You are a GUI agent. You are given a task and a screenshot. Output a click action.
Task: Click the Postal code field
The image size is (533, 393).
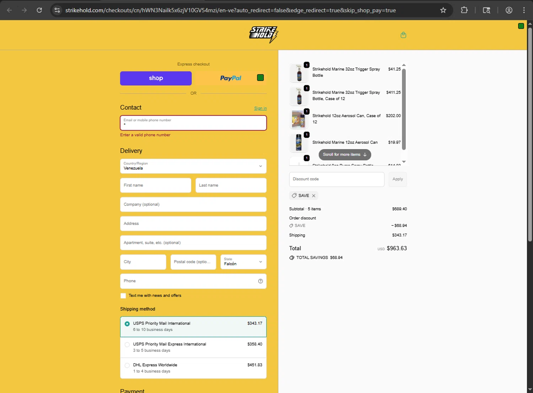tap(193, 262)
